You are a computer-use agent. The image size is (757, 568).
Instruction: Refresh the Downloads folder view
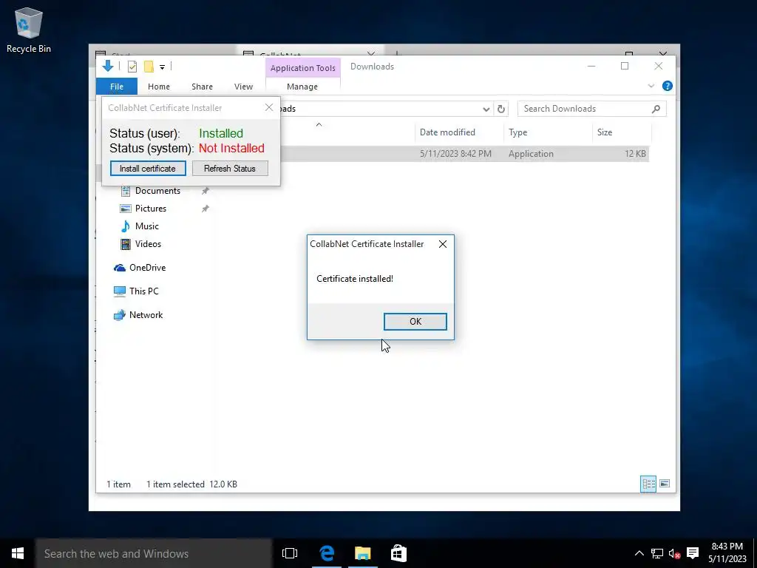(501, 109)
